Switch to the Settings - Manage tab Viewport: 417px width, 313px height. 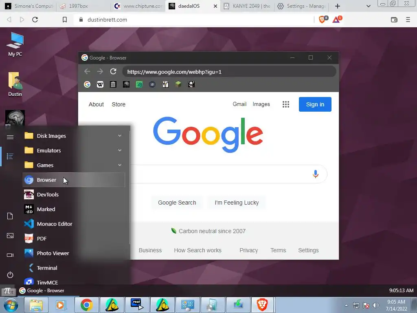click(x=302, y=6)
